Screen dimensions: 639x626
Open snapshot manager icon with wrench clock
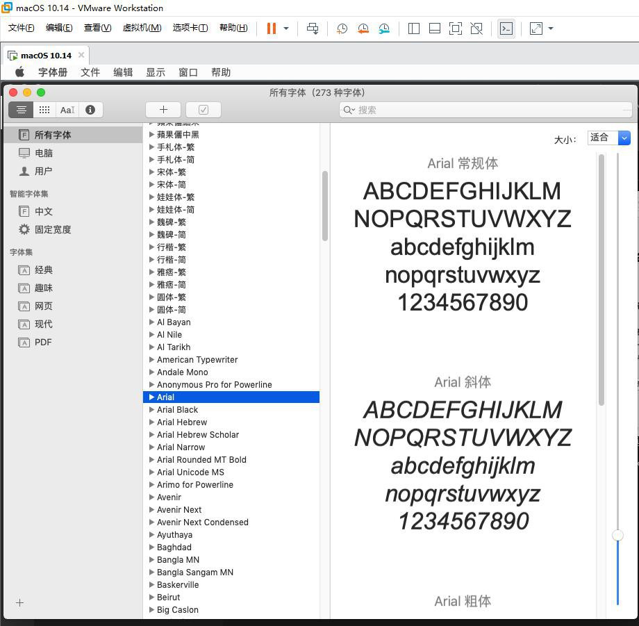coord(384,28)
